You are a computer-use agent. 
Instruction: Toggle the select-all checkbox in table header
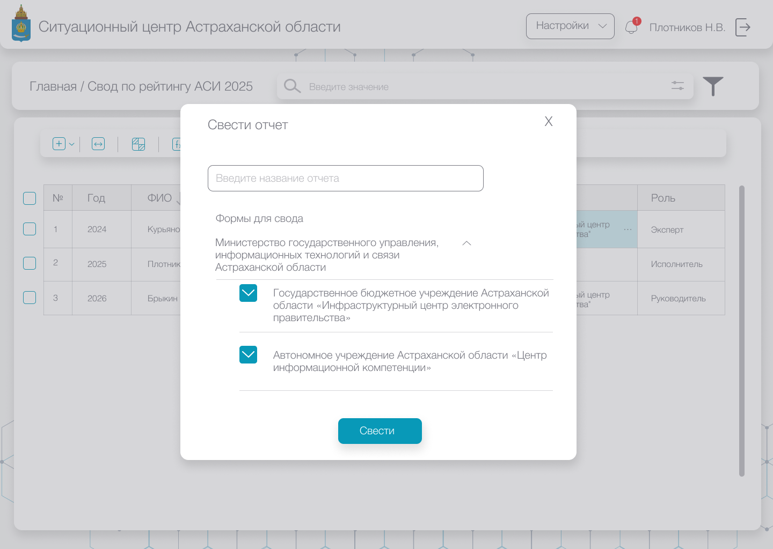point(30,198)
